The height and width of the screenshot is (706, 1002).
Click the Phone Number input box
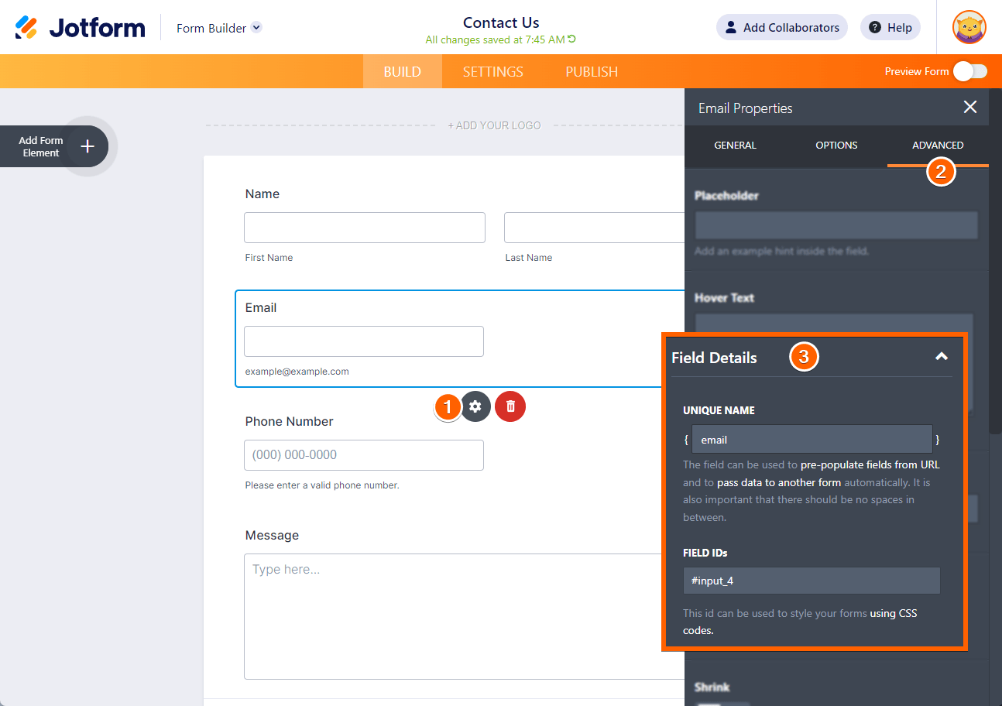(364, 455)
